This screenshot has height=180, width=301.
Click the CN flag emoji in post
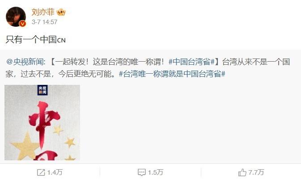61,40
